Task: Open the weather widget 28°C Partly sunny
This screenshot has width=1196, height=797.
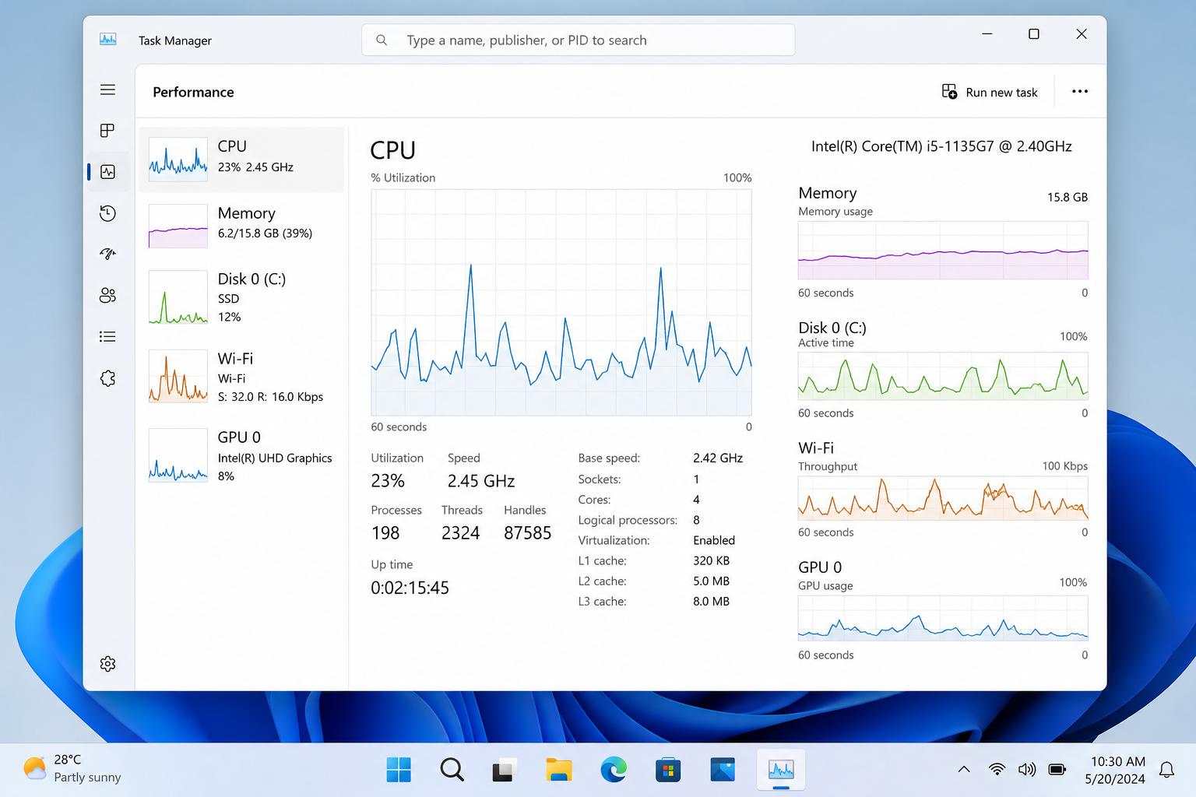Action: [72, 768]
